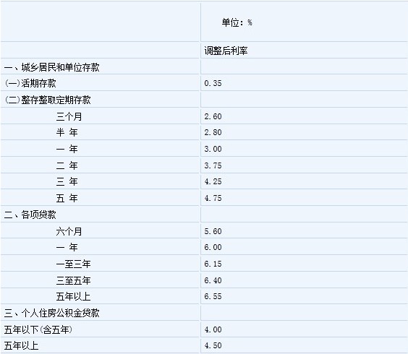Select the '(一)活期存款' row label
The image size is (408, 354).
30,83
